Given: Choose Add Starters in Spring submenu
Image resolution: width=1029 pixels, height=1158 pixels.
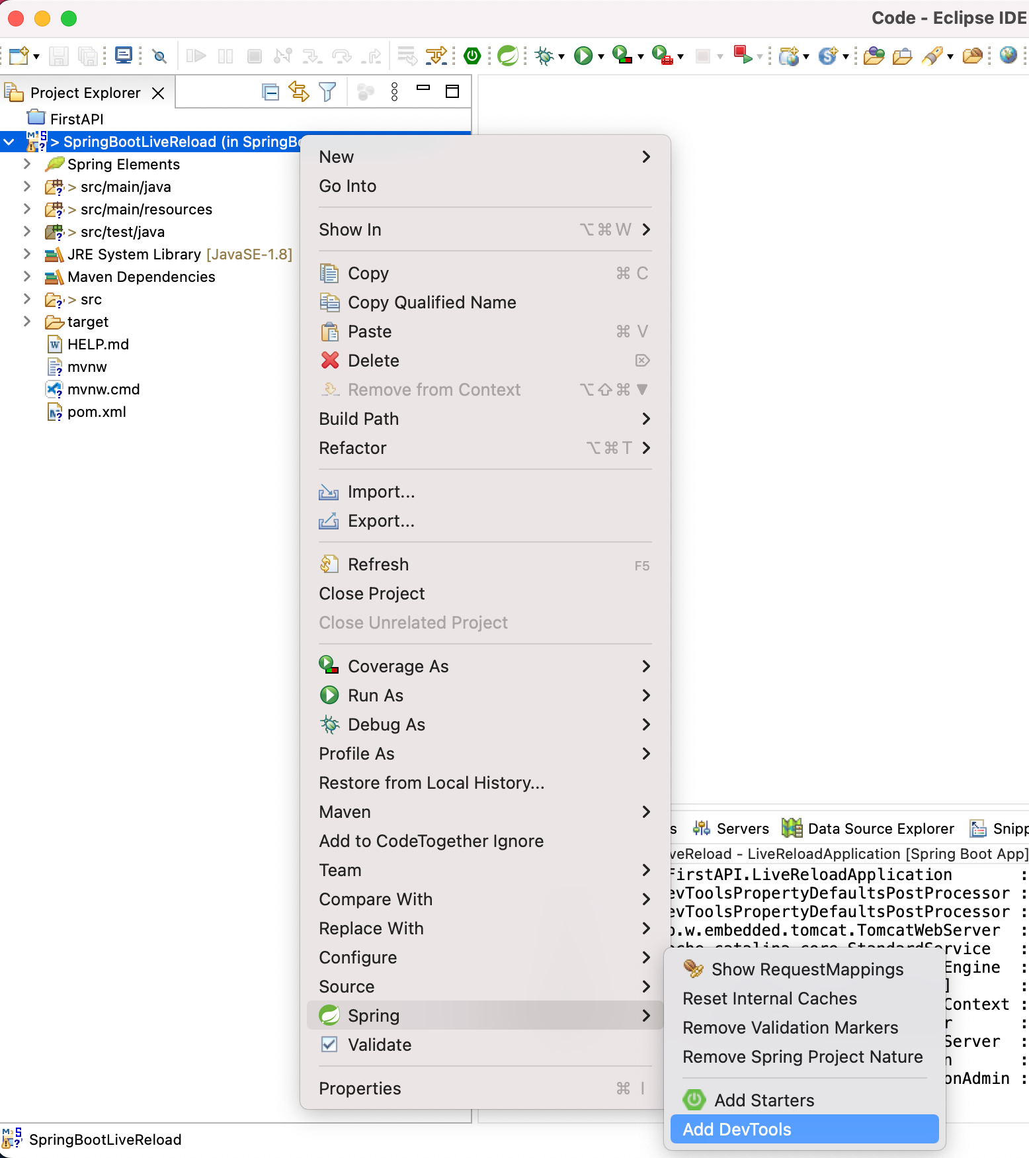Looking at the screenshot, I should click(805, 1100).
